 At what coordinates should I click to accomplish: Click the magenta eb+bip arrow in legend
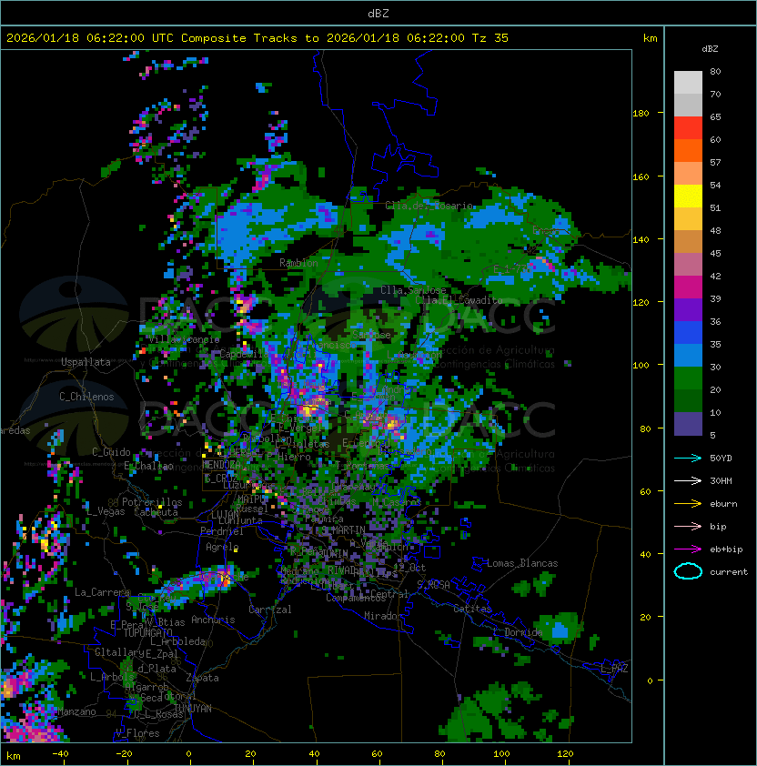pyautogui.click(x=688, y=549)
